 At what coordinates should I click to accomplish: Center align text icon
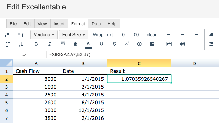click(x=182, y=34)
